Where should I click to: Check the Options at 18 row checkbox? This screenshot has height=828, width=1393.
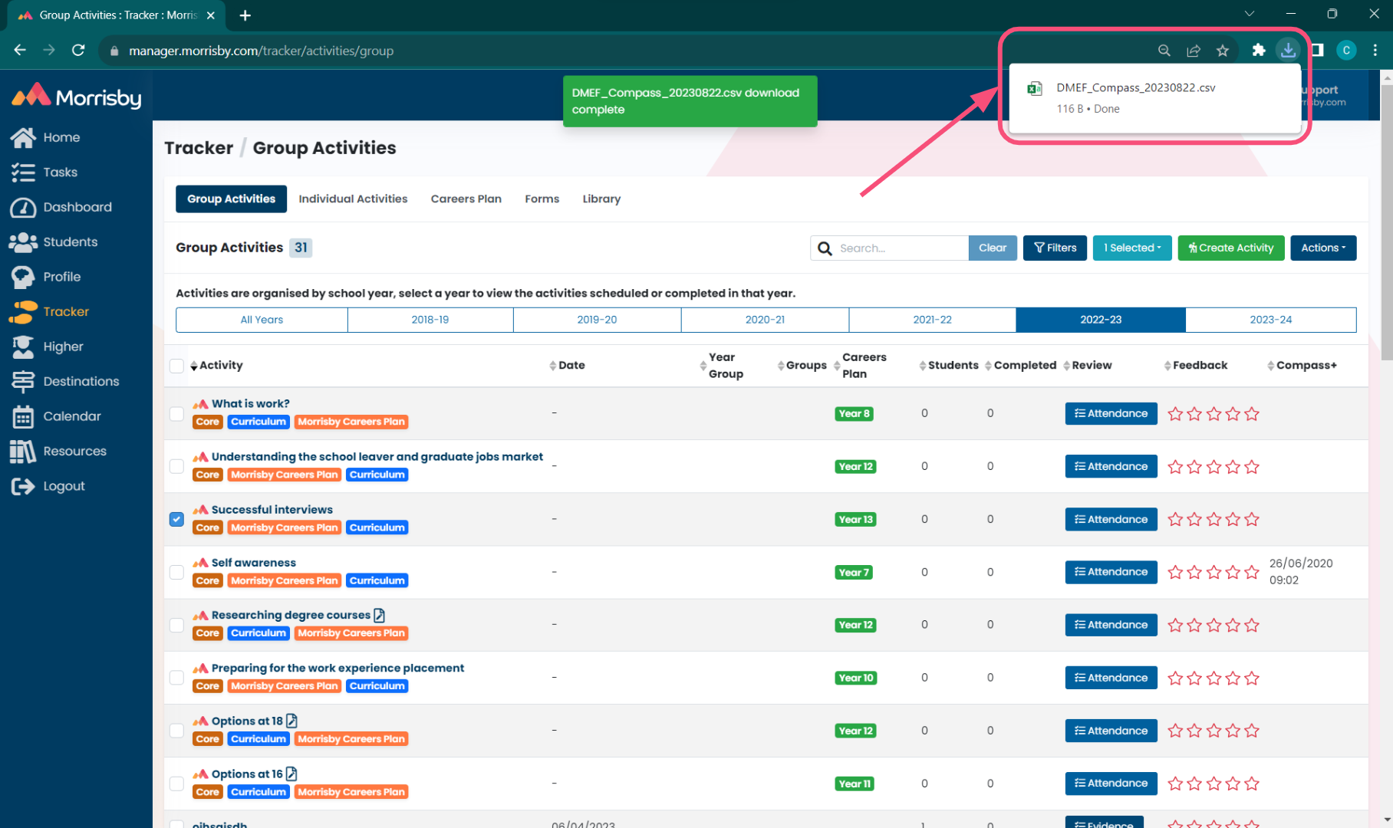176,731
